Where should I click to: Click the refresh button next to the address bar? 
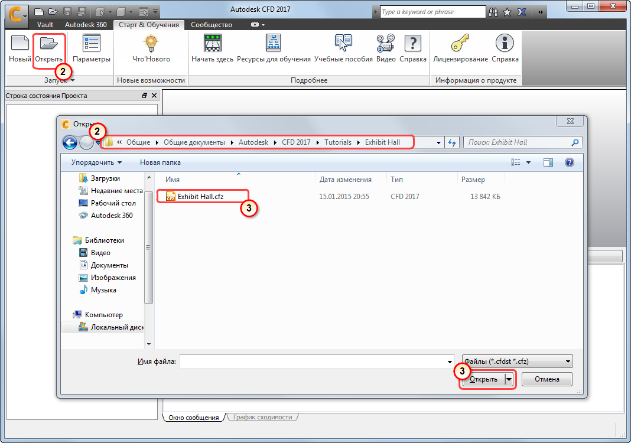point(452,142)
